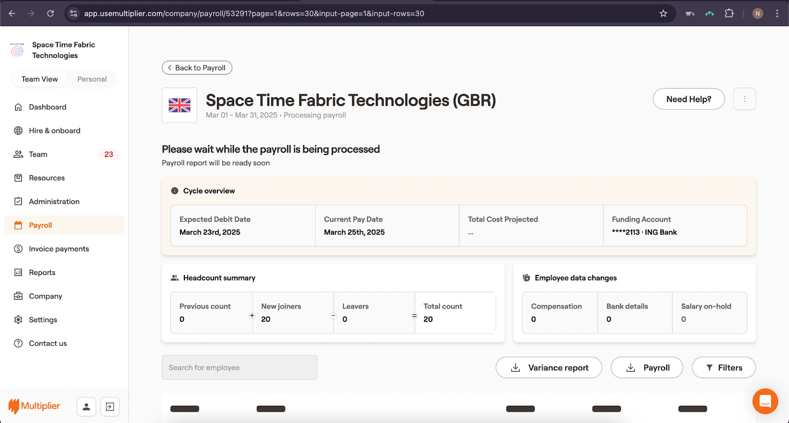This screenshot has width=789, height=423.
Task: Click the Headcount summary people icon
Action: (175, 278)
